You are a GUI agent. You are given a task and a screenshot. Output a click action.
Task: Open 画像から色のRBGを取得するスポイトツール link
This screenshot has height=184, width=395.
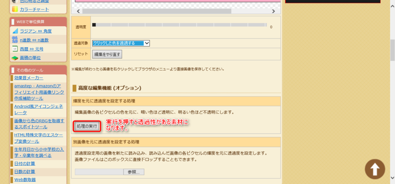(x=39, y=124)
